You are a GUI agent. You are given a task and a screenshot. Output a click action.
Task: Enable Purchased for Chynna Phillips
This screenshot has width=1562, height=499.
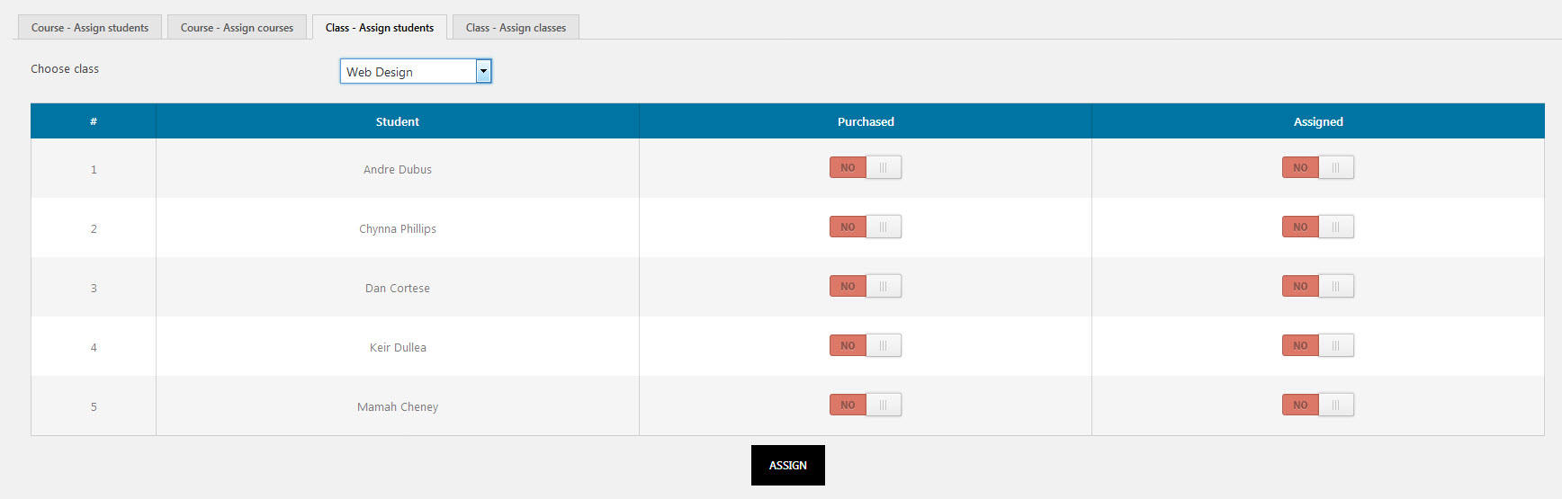click(x=865, y=227)
